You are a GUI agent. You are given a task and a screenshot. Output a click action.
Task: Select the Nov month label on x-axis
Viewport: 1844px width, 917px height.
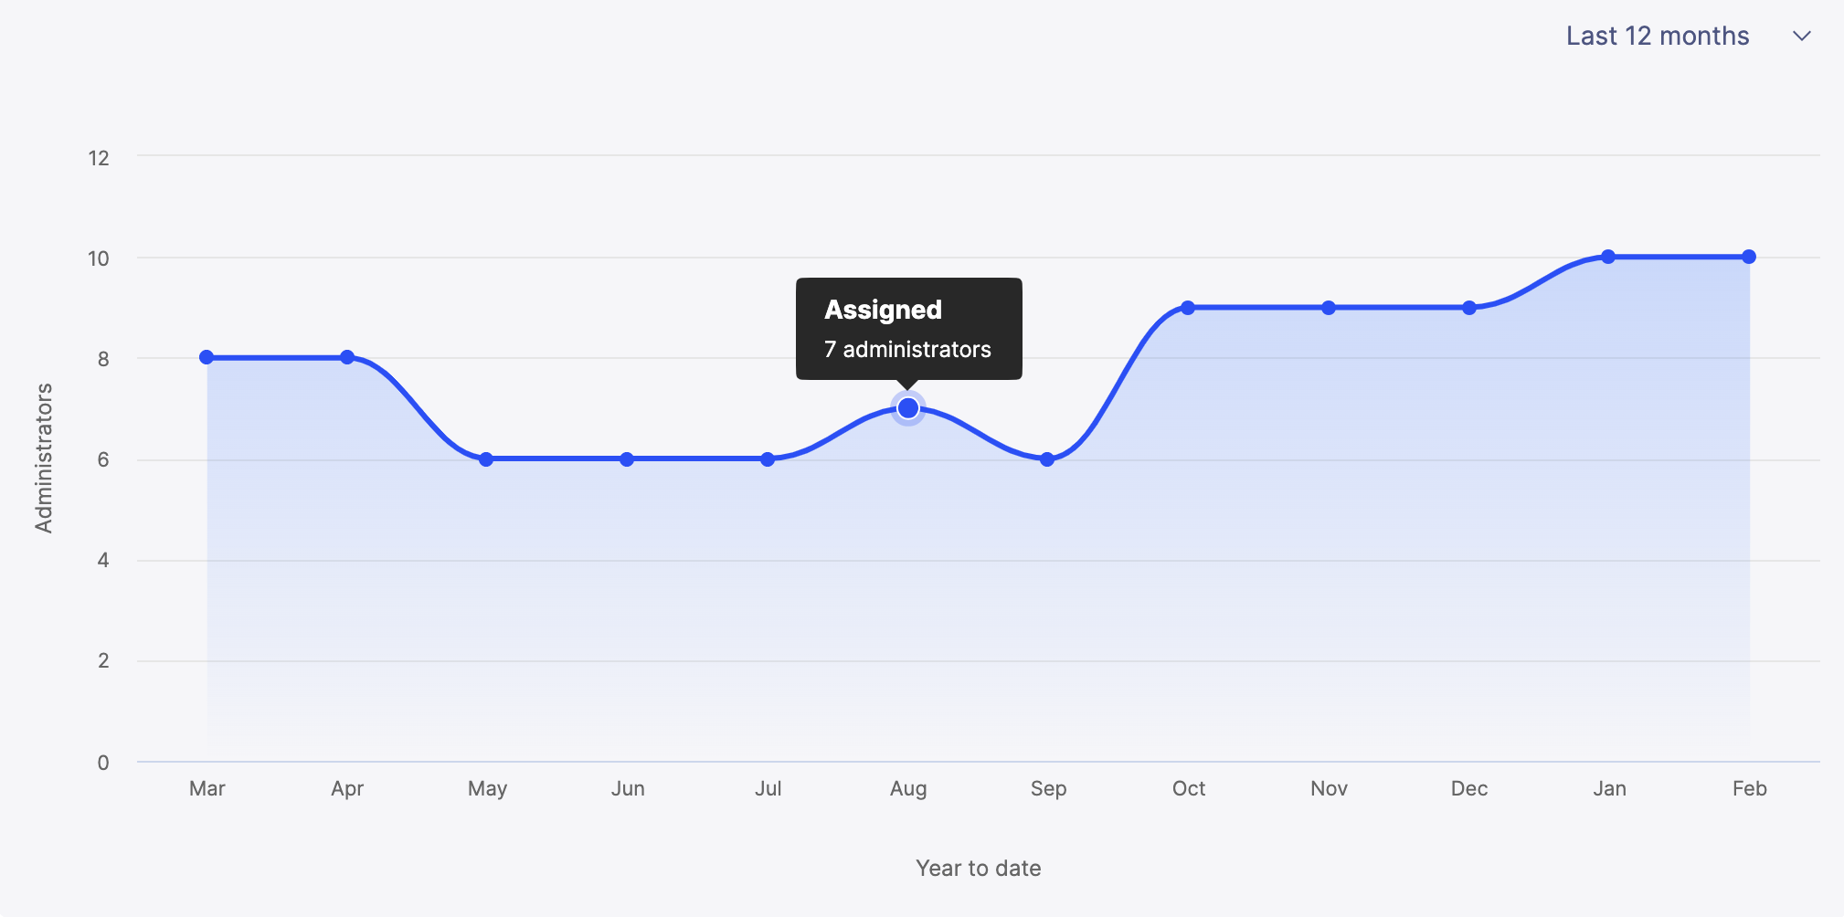point(1328,787)
